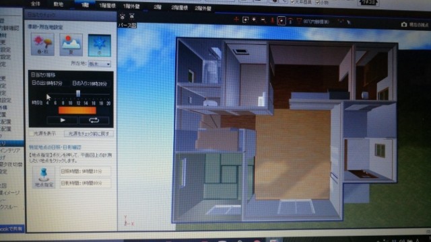The width and height of the screenshot is (431, 242).
Task: Switch to the 全体 tab
Action: (36, 3)
